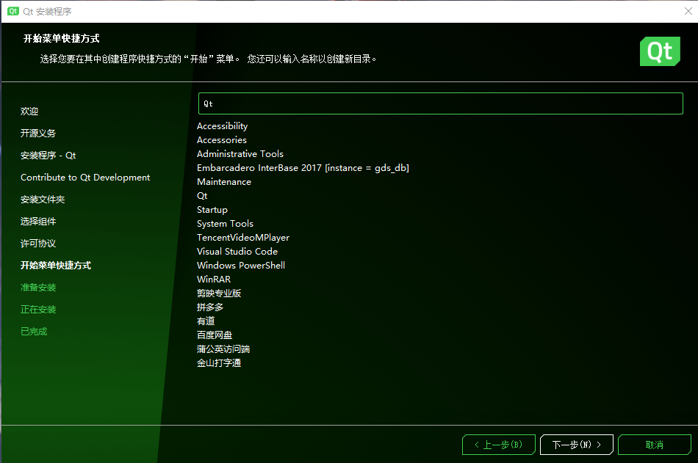The image size is (698, 463).
Task: Select the 金山打字通 folder entry
Action: pos(219,363)
